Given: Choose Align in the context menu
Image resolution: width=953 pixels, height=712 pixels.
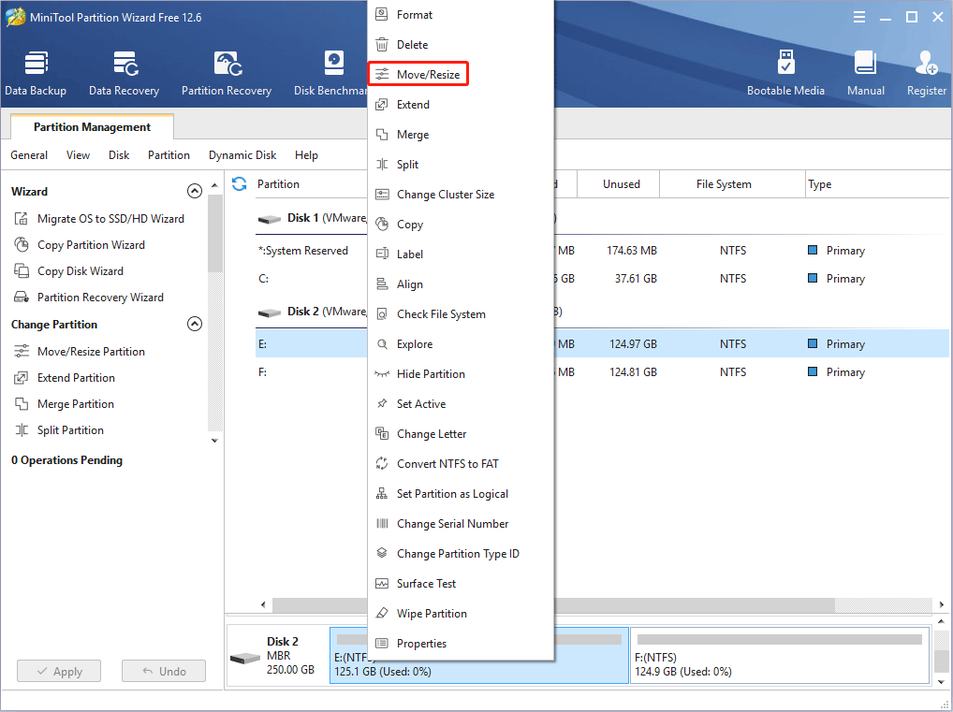Looking at the screenshot, I should click(461, 284).
